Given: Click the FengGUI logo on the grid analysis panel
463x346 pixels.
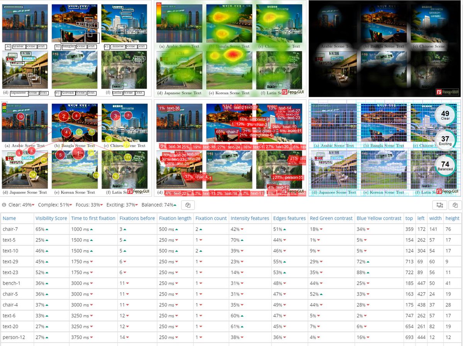Looking at the screenshot, I should [448, 191].
